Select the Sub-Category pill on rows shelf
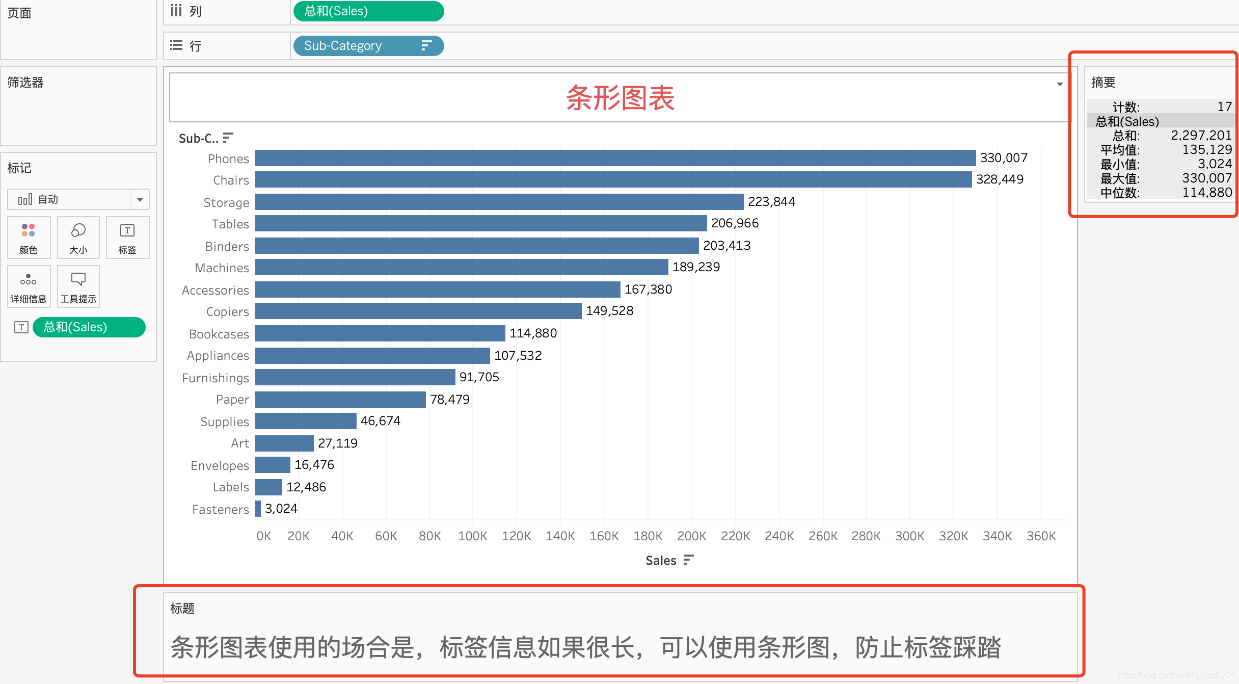 point(368,46)
